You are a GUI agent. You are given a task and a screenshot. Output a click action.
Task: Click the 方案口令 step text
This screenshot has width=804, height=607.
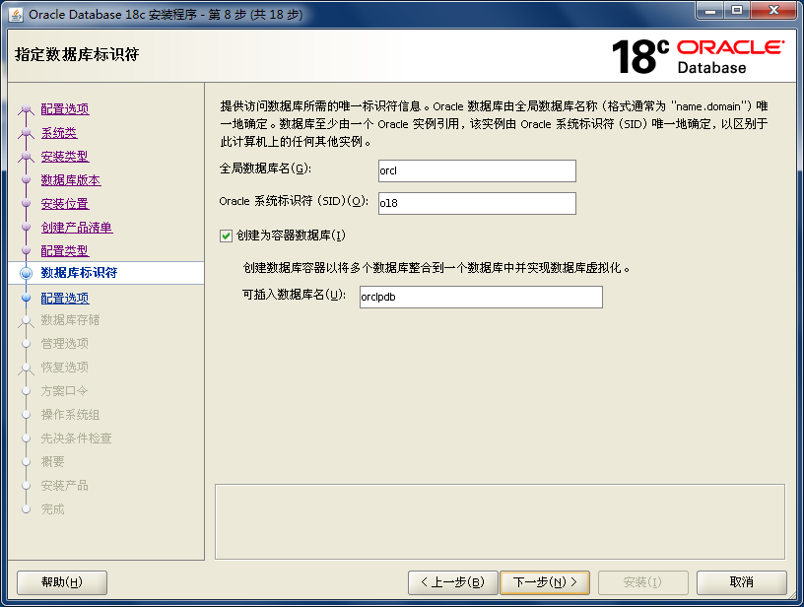pyautogui.click(x=65, y=390)
